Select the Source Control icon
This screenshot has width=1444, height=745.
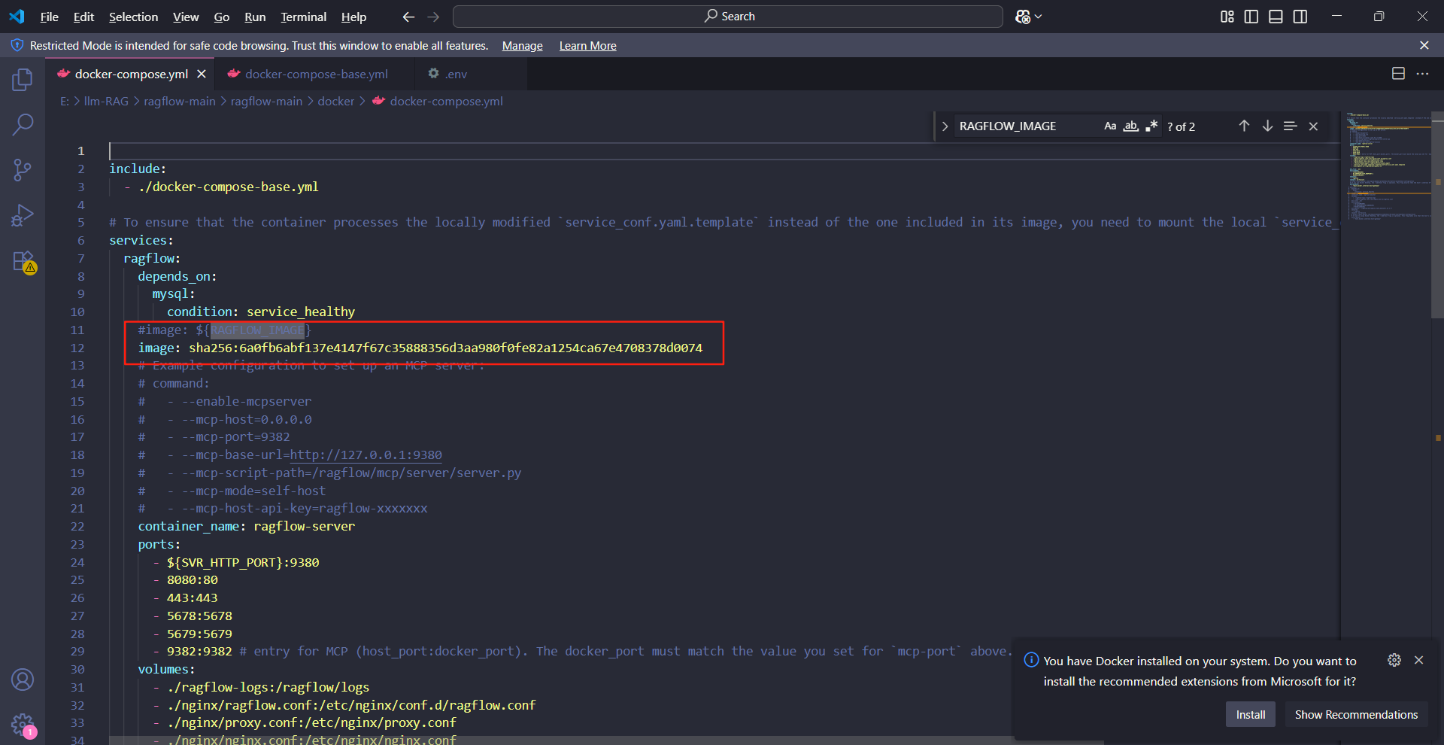click(x=23, y=169)
